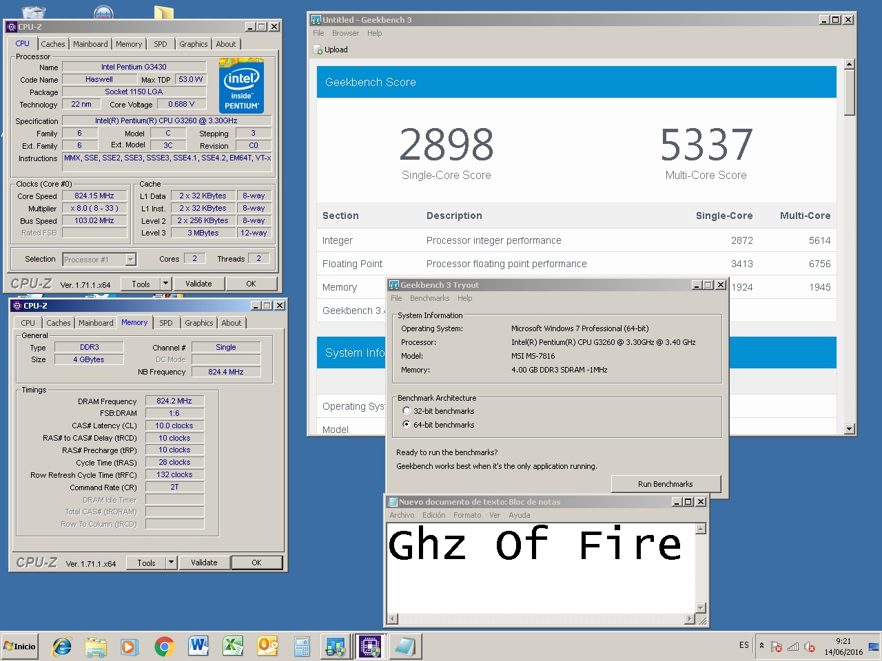This screenshot has width=882, height=661.
Task: Click the ES language indicator
Action: [x=744, y=645]
